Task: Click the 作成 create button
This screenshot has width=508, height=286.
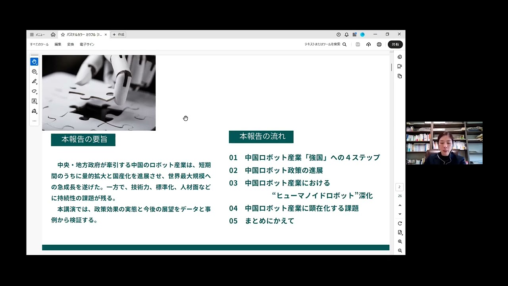Action: coord(118,35)
